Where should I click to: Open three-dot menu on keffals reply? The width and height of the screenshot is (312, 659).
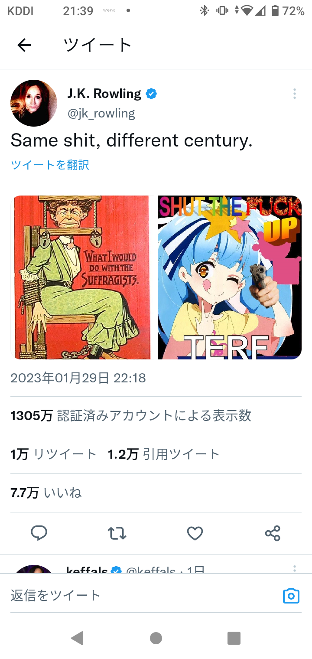[294, 569]
